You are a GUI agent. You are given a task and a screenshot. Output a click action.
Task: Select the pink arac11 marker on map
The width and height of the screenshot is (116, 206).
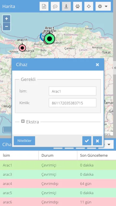[22, 48]
